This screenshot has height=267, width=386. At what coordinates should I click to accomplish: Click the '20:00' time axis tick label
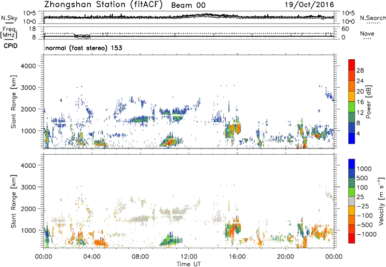(286, 257)
